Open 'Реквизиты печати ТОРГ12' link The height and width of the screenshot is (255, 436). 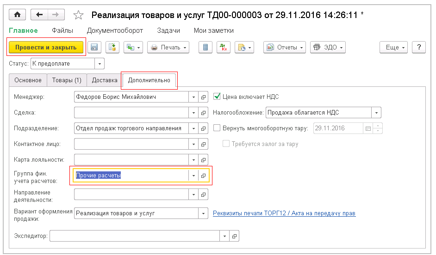point(284,213)
